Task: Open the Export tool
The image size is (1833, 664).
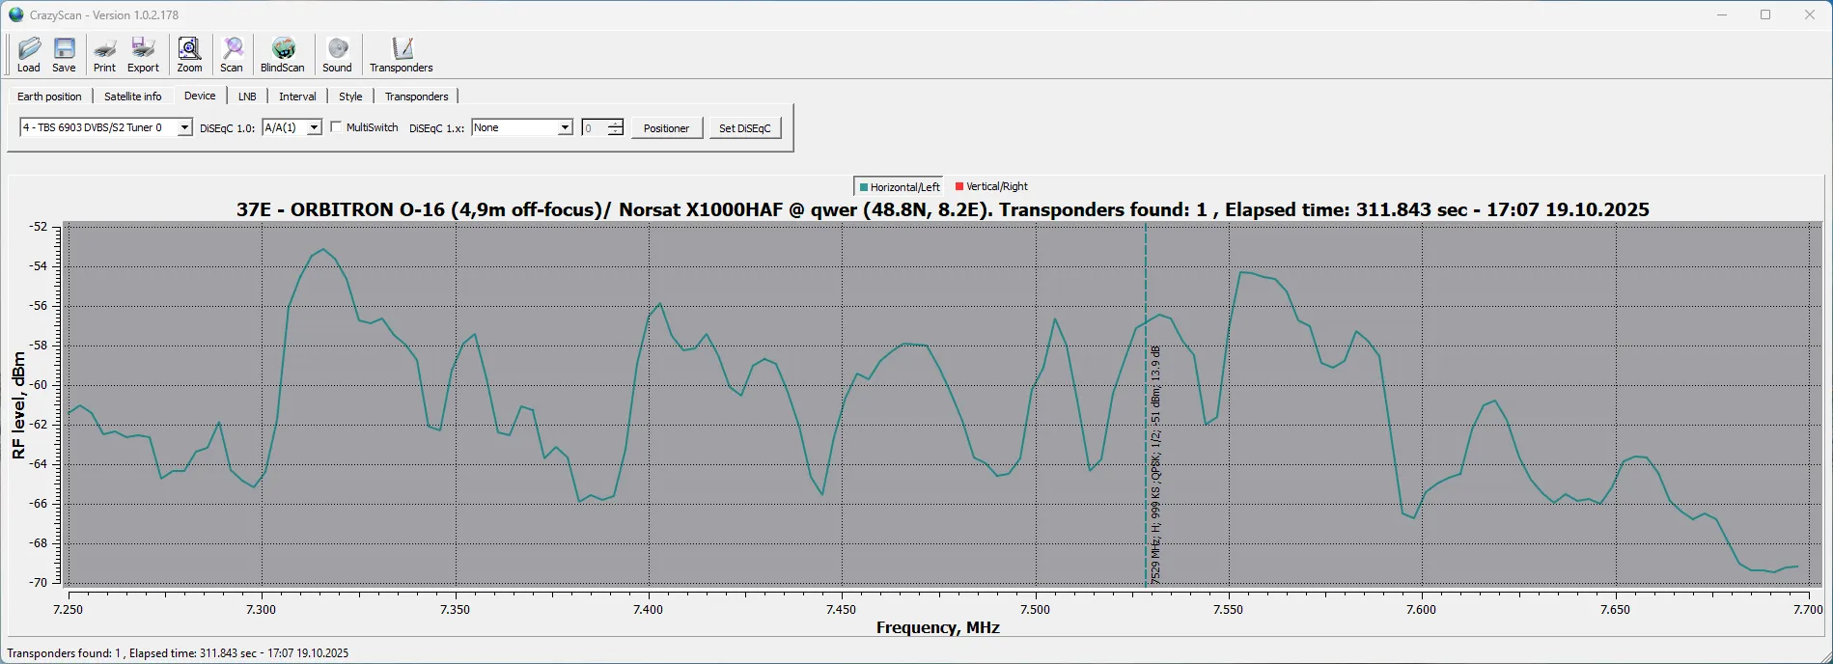Action: coord(143,54)
